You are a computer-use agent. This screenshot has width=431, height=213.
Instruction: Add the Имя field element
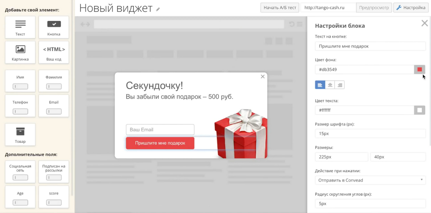(20, 81)
